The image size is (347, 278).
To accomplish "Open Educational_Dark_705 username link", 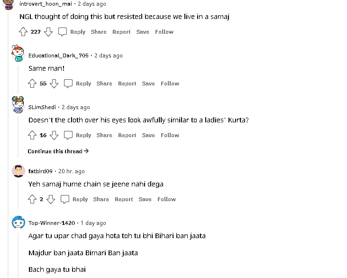I will pyautogui.click(x=58, y=56).
